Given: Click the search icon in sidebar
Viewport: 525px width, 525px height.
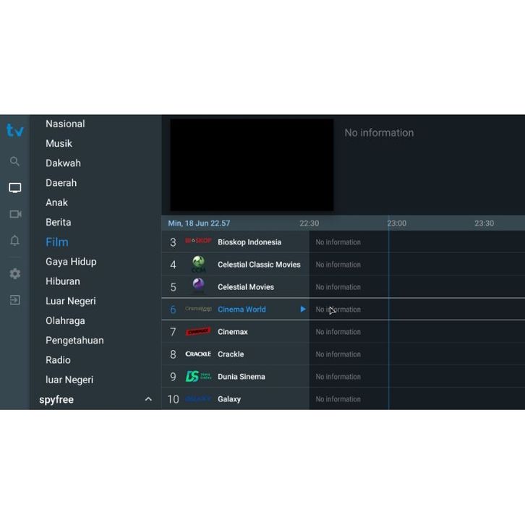Looking at the screenshot, I should tap(14, 161).
